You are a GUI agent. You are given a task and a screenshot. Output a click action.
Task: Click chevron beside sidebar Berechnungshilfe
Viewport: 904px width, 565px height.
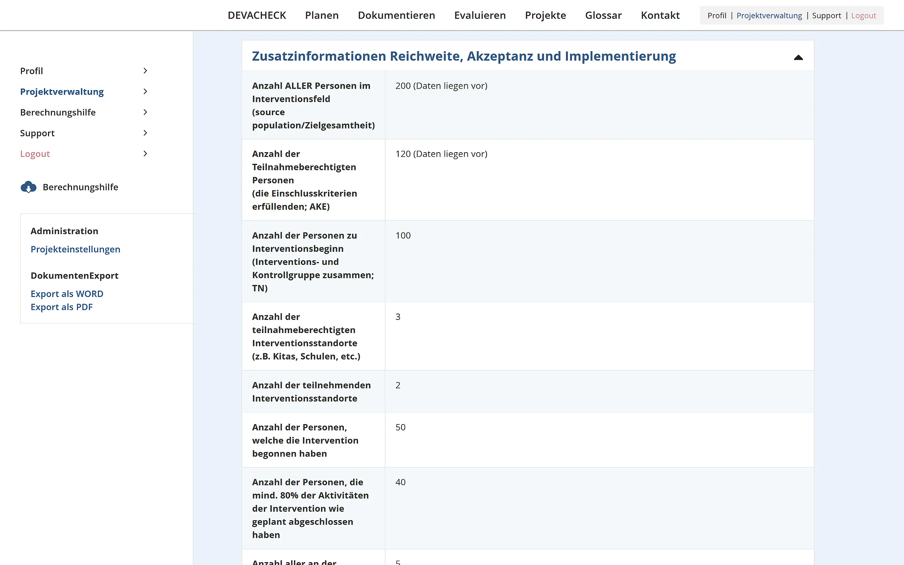[145, 112]
